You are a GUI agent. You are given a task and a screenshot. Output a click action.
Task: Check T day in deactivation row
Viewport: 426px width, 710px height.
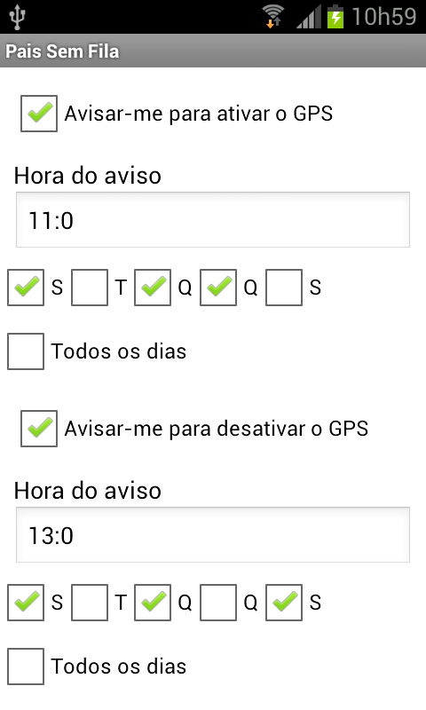pyautogui.click(x=90, y=603)
